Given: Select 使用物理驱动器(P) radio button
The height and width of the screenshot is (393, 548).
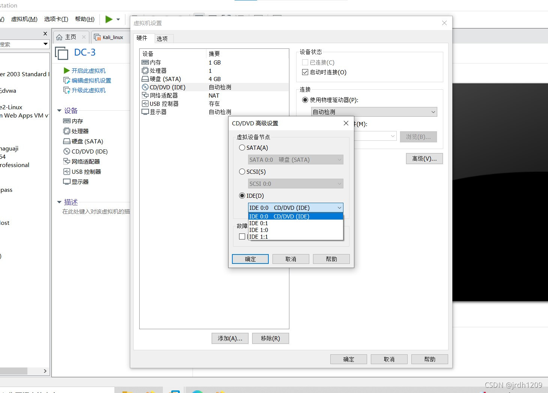Looking at the screenshot, I should (x=305, y=100).
